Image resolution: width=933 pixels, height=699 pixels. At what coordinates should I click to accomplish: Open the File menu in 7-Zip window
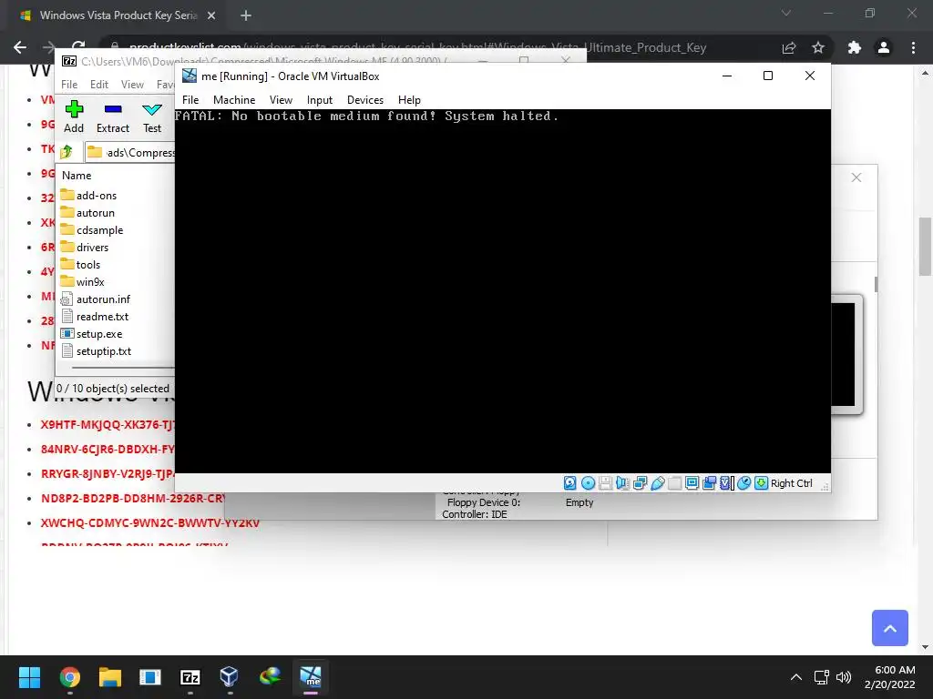coord(69,85)
